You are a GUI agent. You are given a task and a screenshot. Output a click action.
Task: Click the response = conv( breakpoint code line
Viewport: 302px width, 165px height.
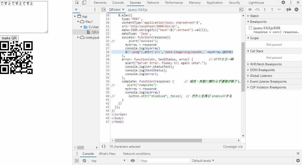point(276,32)
